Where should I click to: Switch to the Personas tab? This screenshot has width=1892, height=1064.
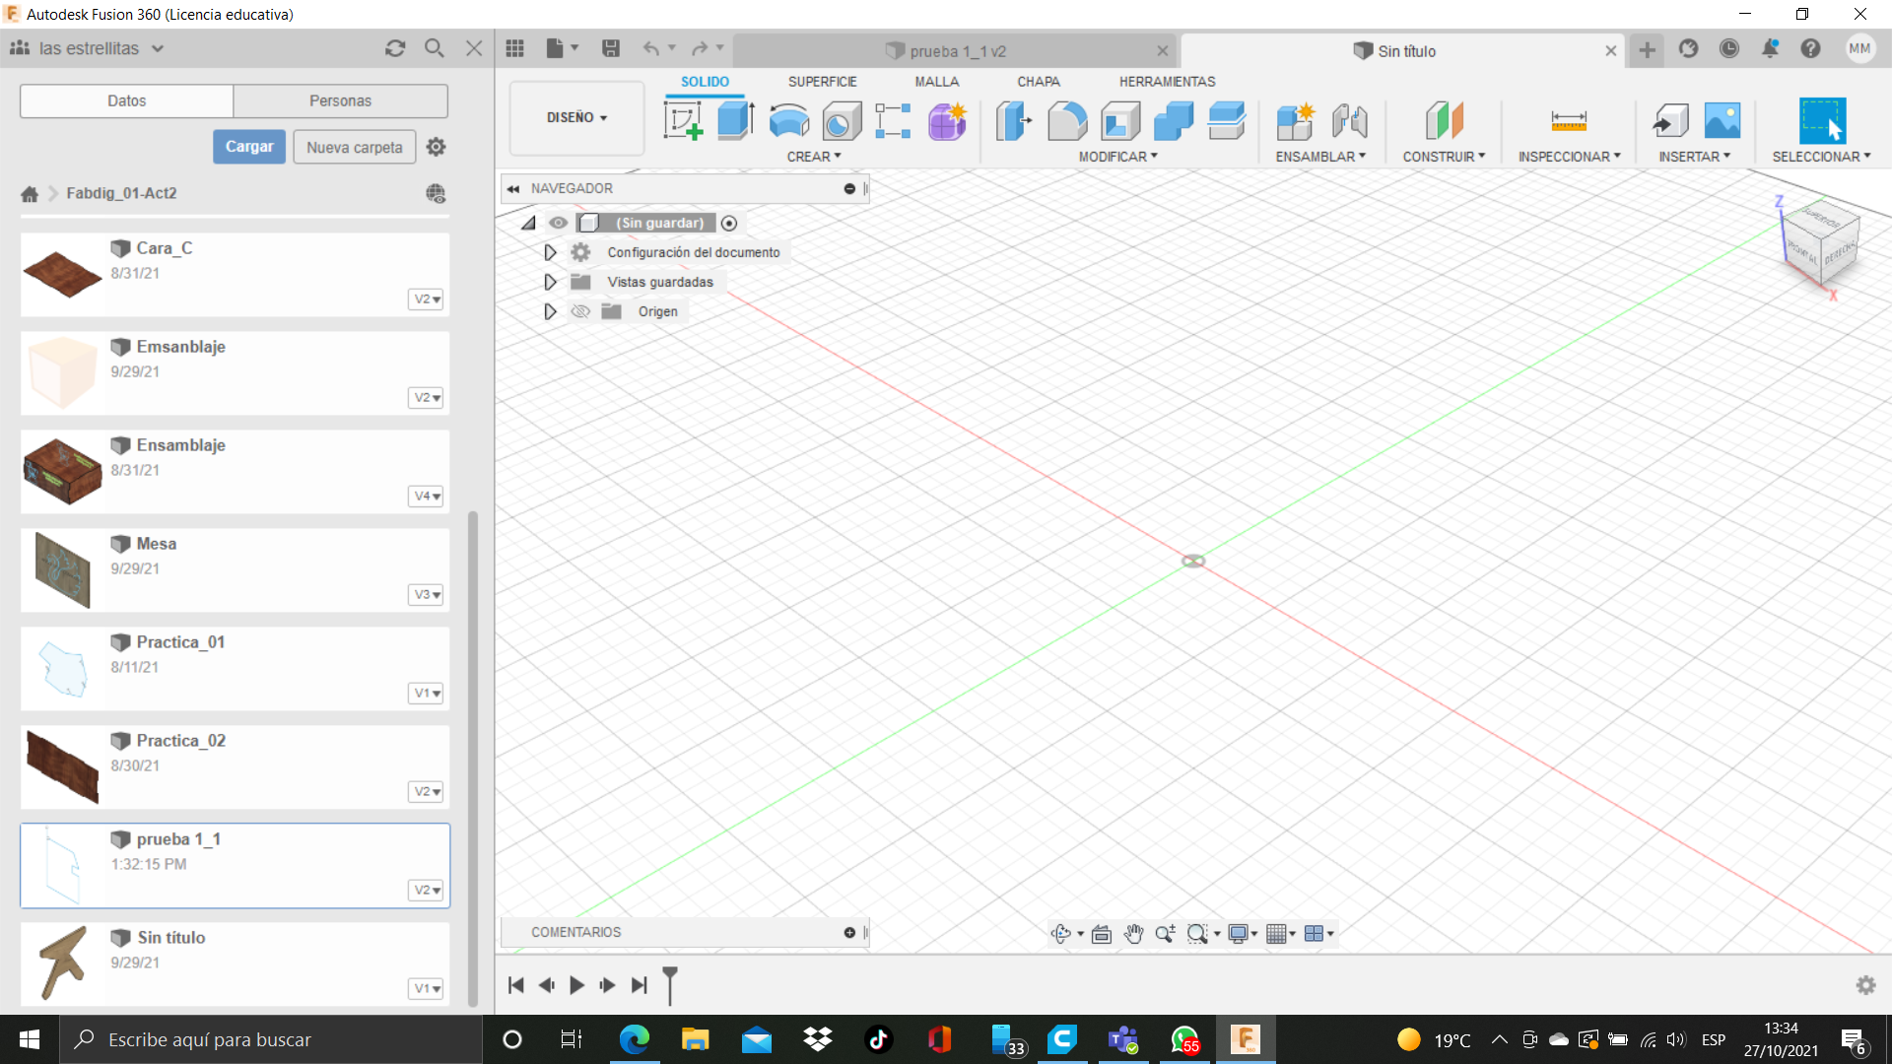click(340, 100)
